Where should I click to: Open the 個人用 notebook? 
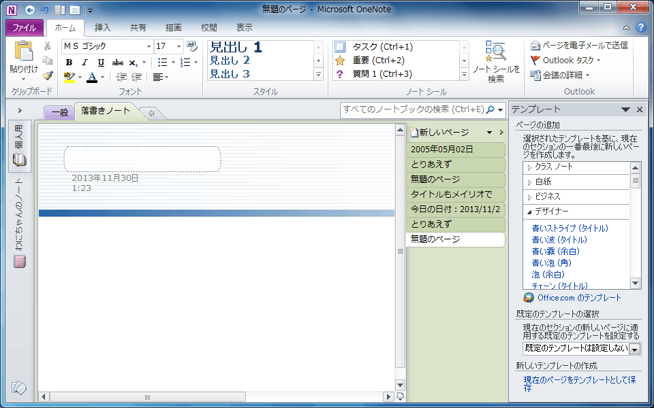tap(20, 146)
